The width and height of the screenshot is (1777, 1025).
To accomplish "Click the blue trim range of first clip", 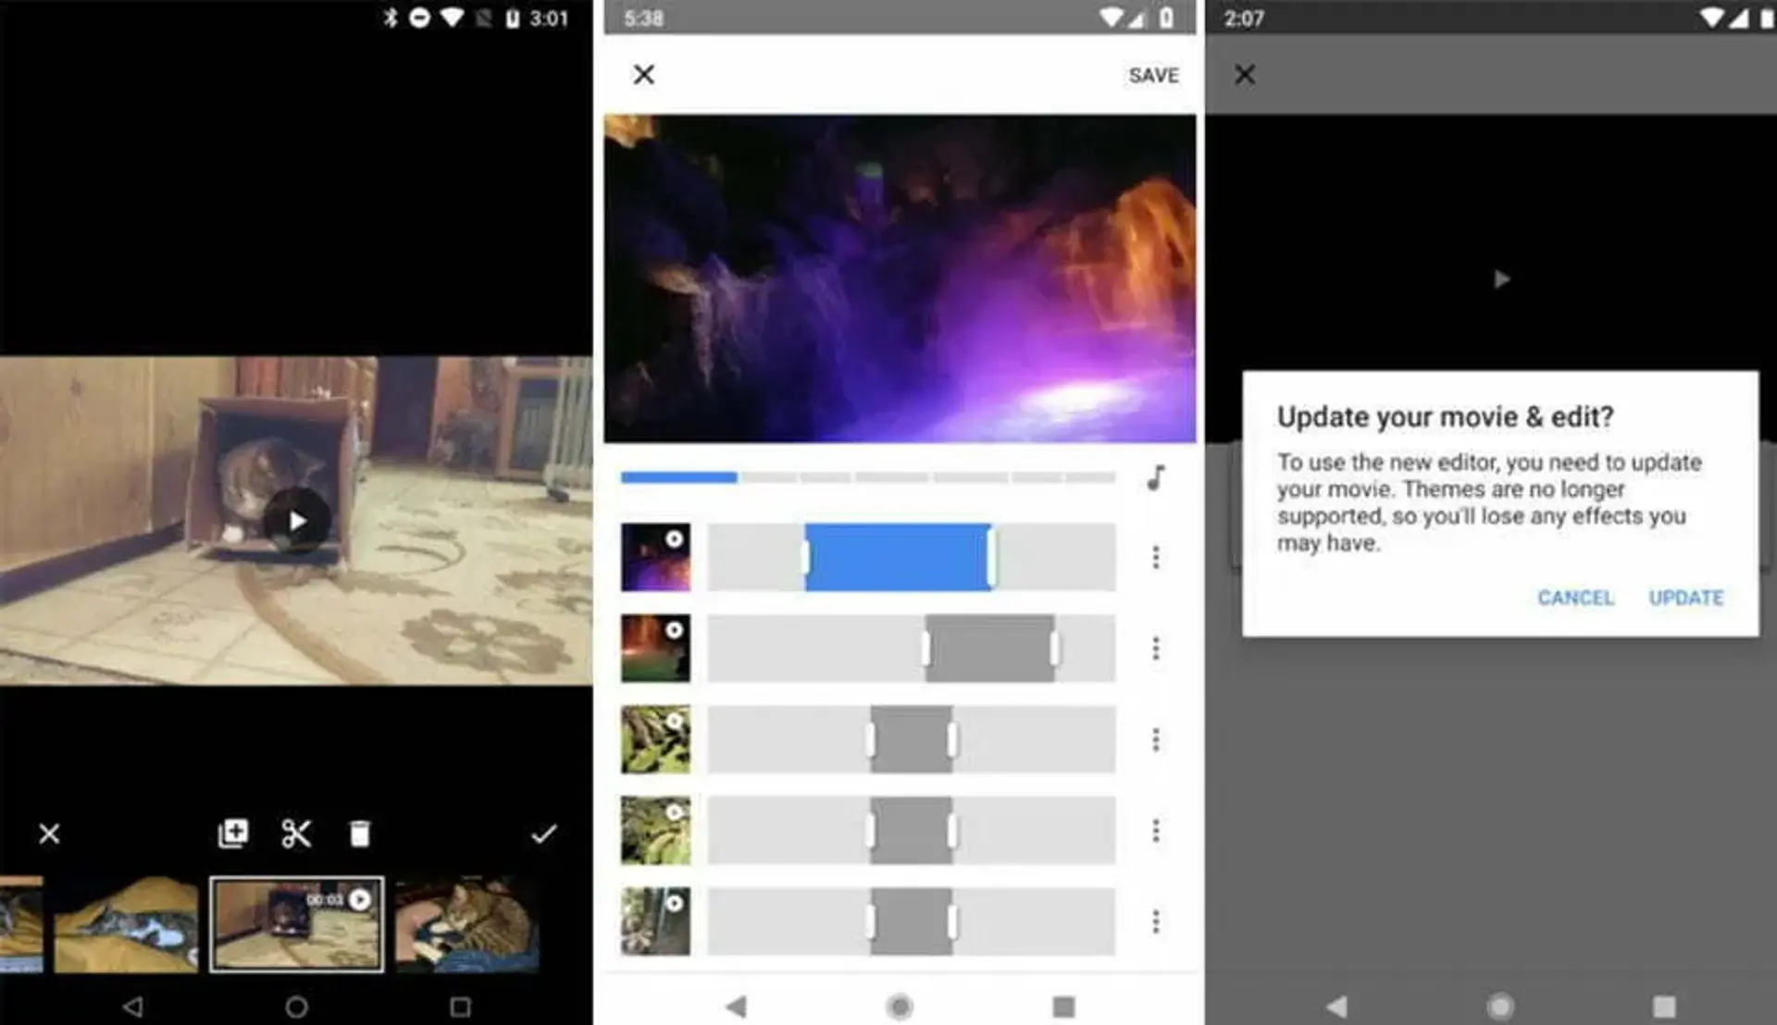I will tap(898, 557).
